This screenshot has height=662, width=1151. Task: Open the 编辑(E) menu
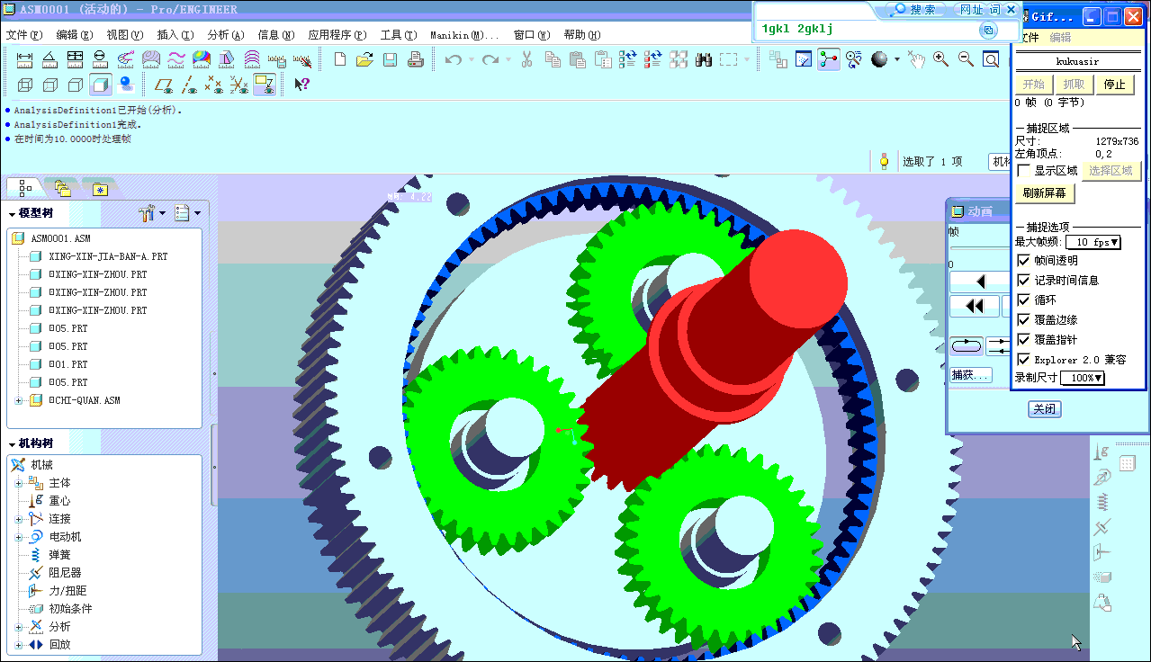pyautogui.click(x=75, y=35)
